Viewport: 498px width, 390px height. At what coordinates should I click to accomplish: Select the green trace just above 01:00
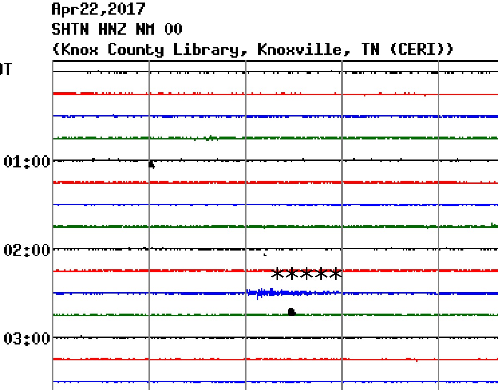coord(275,138)
